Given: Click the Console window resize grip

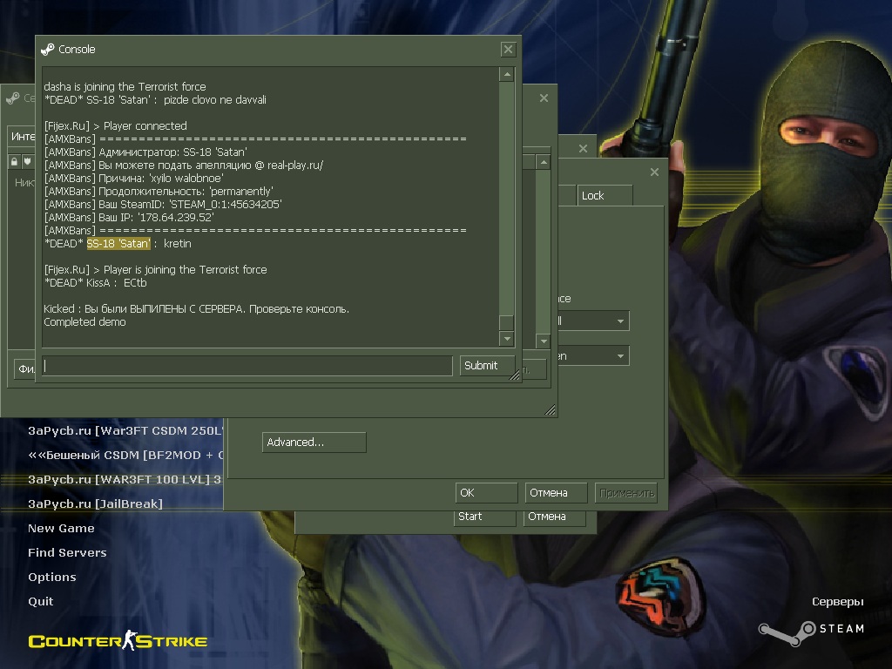Looking at the screenshot, I should click(x=515, y=375).
